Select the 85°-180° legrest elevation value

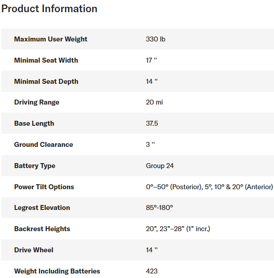159,208
